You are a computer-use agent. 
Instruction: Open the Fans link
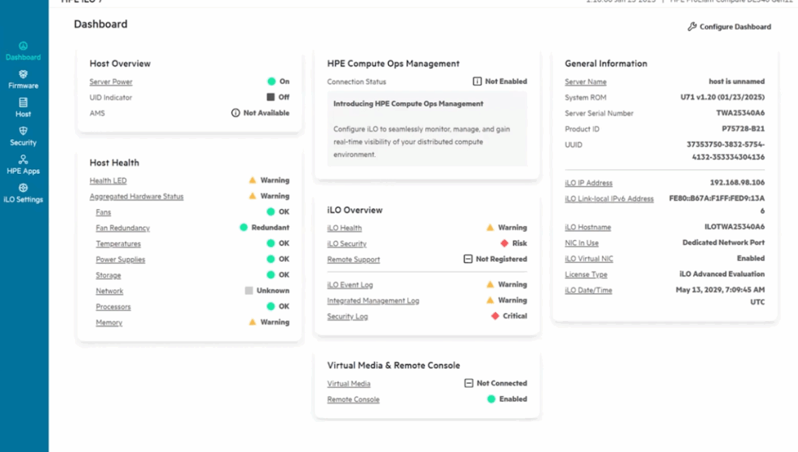tap(103, 212)
